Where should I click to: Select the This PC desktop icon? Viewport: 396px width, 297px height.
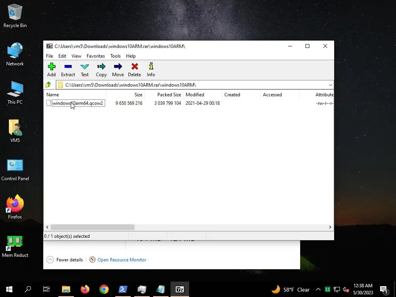coord(15,93)
